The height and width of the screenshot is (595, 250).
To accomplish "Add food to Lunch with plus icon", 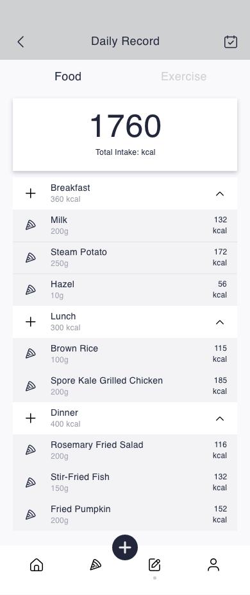I will tap(31, 322).
